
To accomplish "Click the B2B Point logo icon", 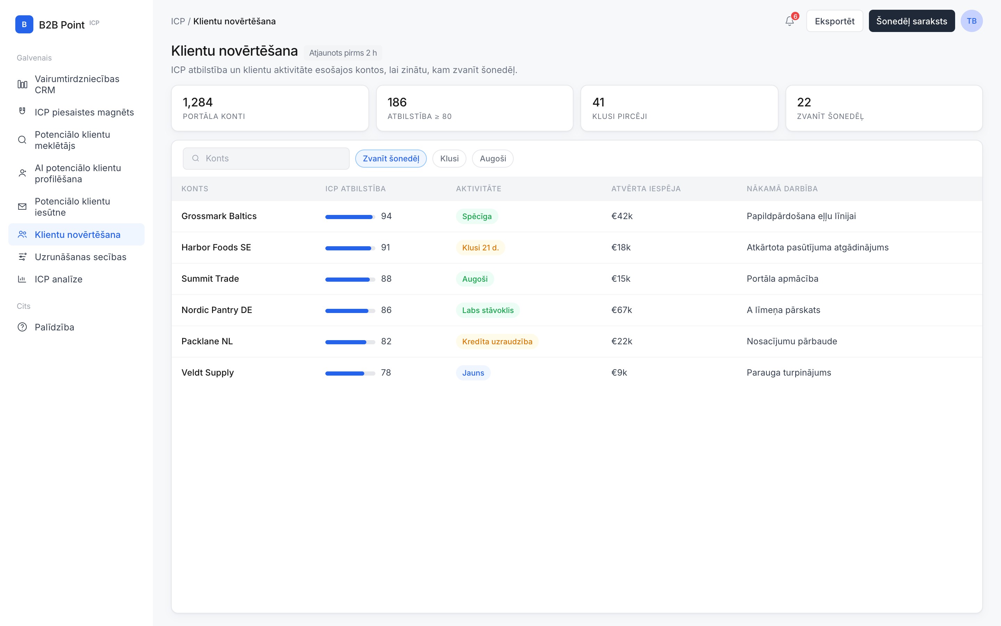I will [x=24, y=24].
